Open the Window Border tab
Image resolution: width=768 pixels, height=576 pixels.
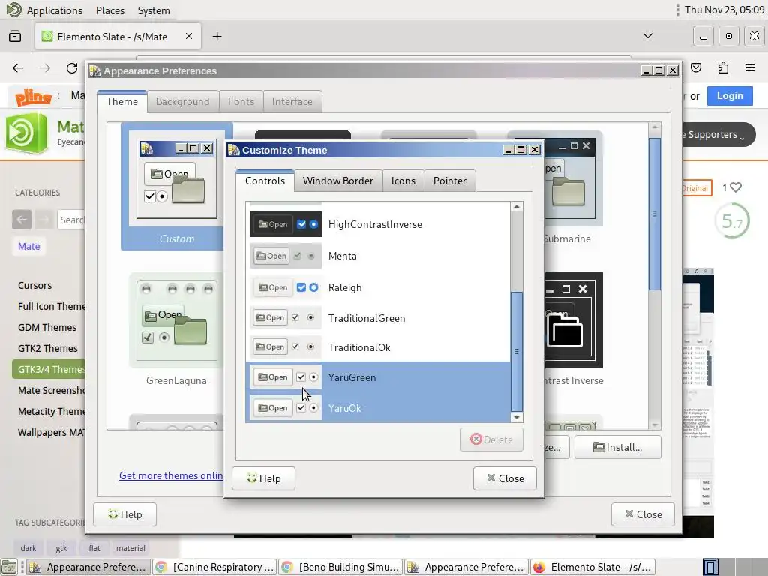(338, 181)
